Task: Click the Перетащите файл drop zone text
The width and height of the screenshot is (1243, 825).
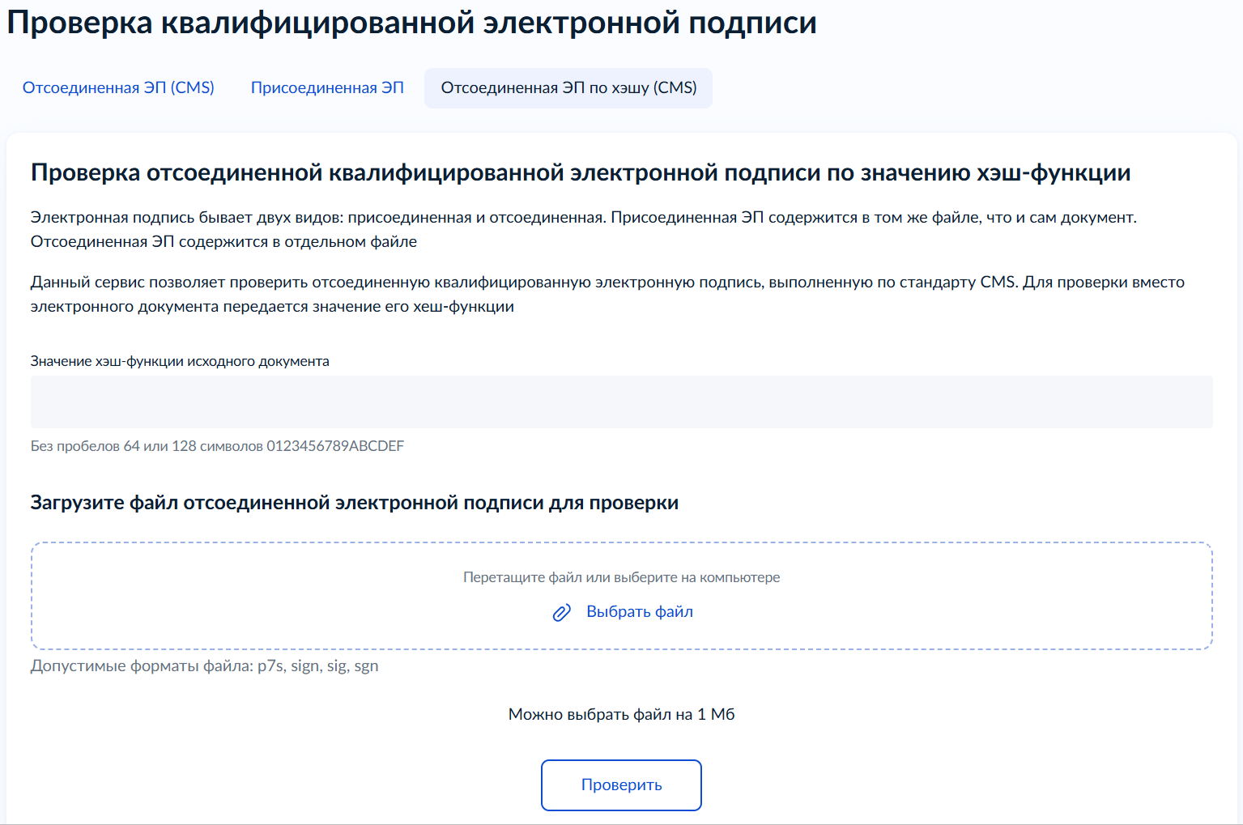Action: 621,577
